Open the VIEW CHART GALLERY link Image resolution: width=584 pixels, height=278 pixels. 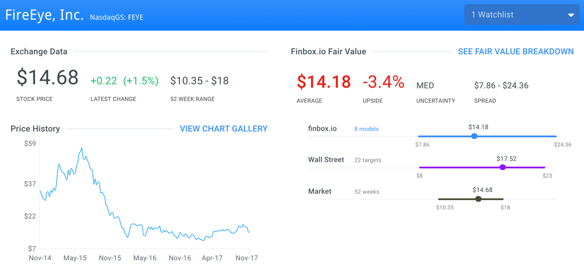pos(223,129)
